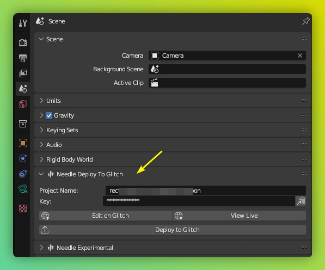Open the Collection properties tab

23,124
